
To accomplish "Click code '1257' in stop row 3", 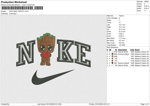I will click(132, 56).
